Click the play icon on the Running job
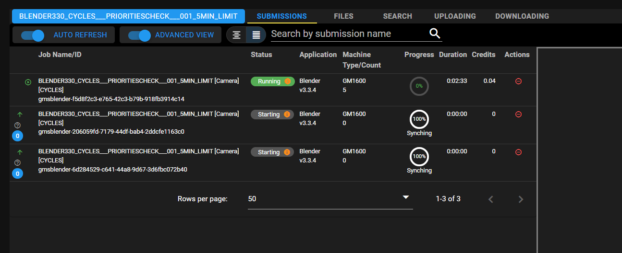622x253 pixels. tap(28, 82)
